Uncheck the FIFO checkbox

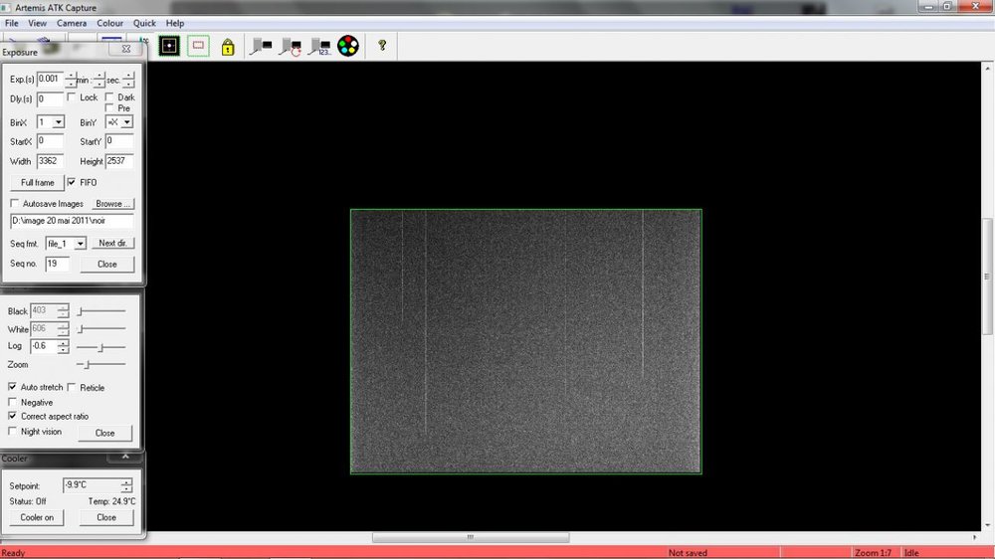pyautogui.click(x=72, y=182)
